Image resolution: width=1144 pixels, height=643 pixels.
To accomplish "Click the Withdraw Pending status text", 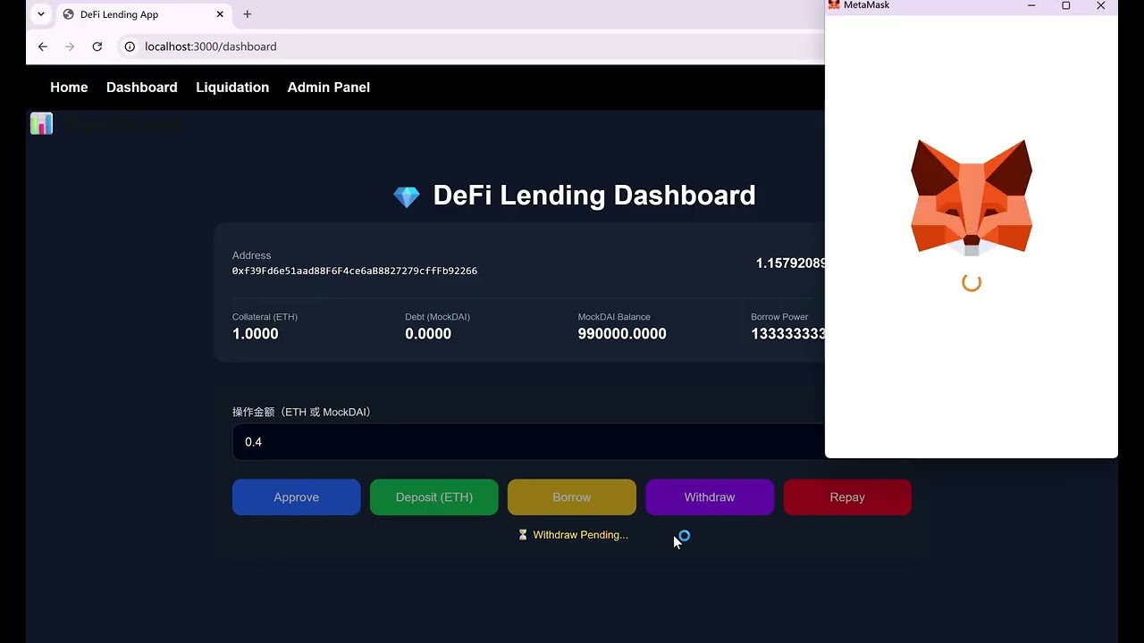I will 580,535.
